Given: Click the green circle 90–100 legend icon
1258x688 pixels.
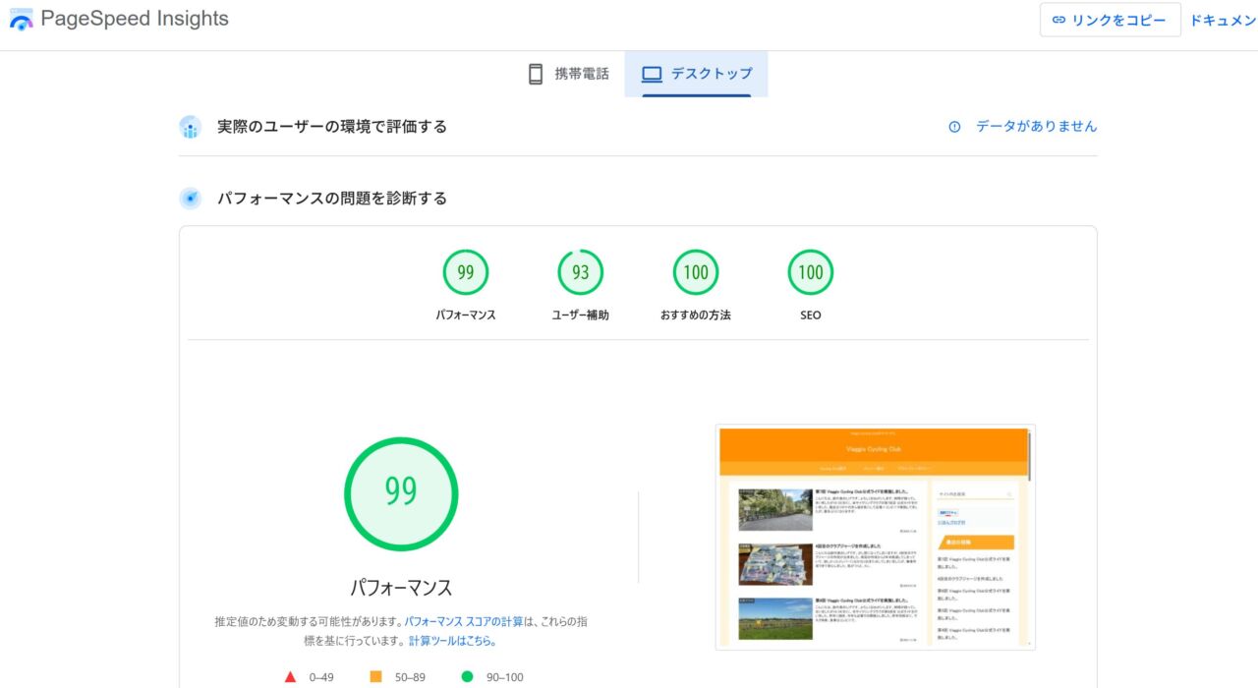Looking at the screenshot, I should pos(467,676).
